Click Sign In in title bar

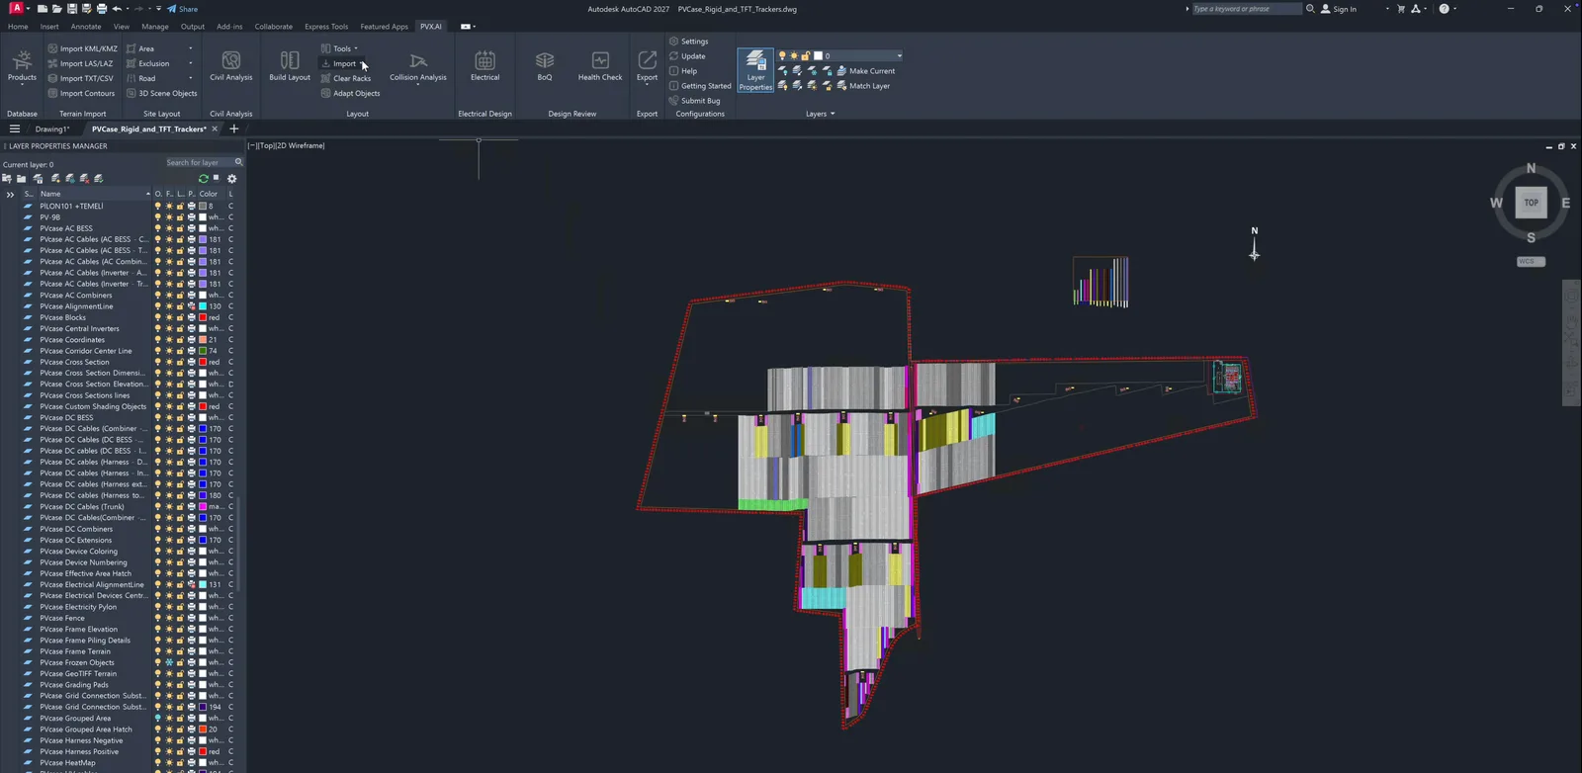[x=1339, y=9]
